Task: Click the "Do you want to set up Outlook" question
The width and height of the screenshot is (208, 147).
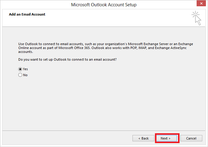Action: (67, 59)
